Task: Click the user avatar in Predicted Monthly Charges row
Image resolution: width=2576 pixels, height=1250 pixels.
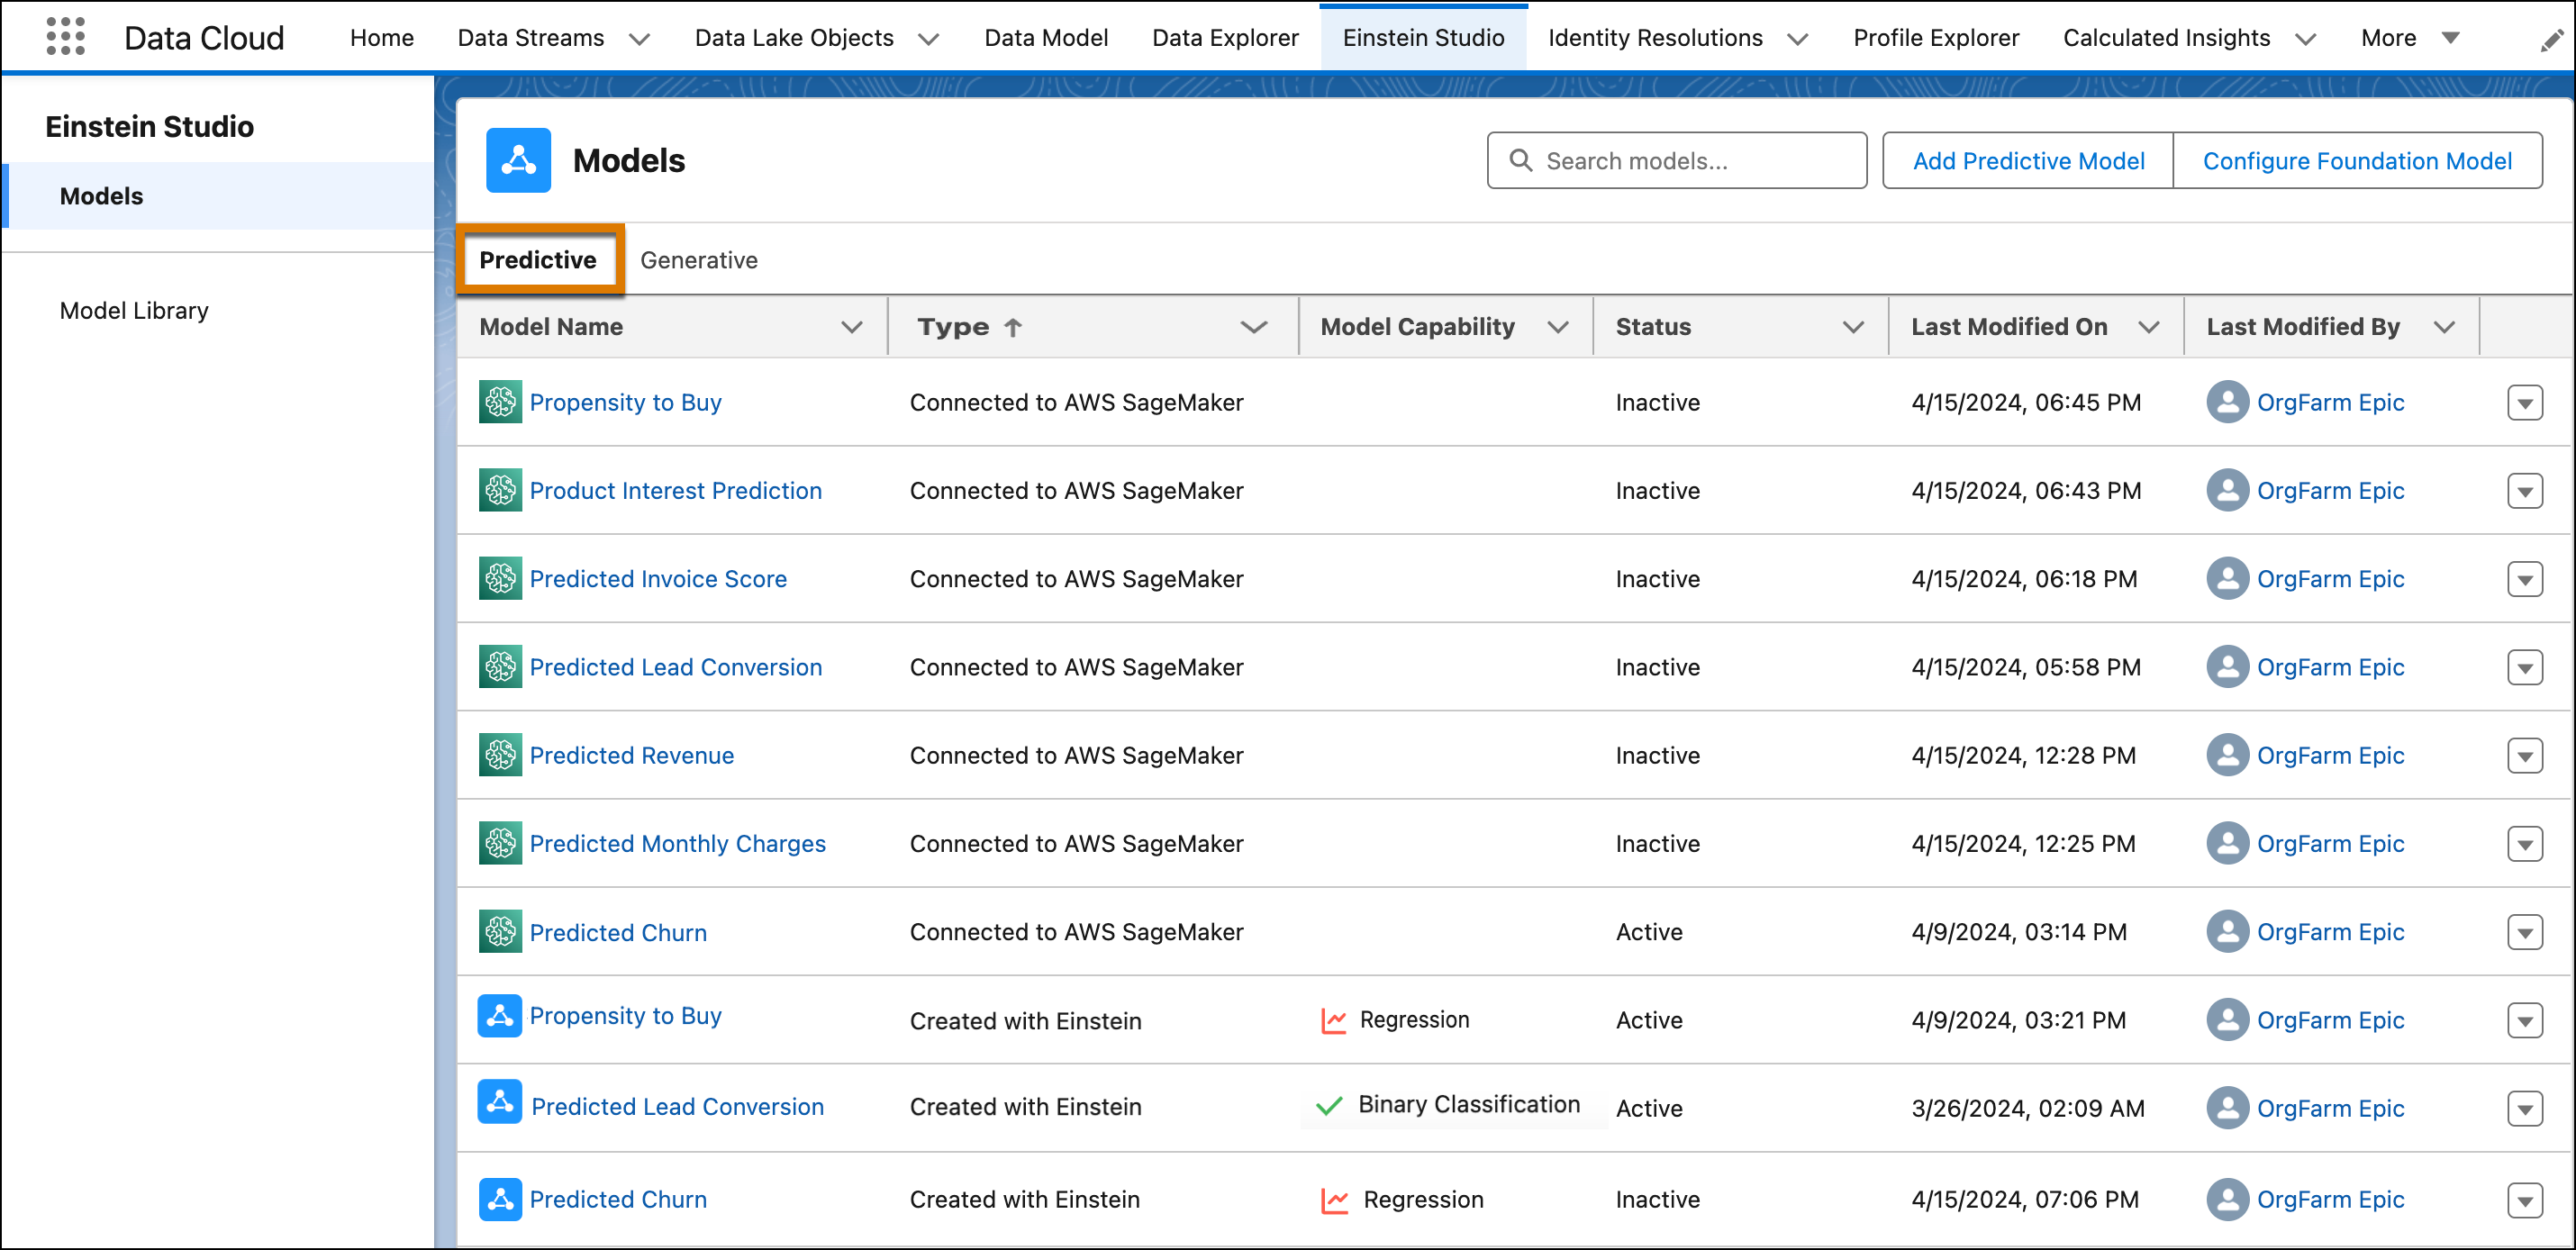Action: pos(2228,843)
